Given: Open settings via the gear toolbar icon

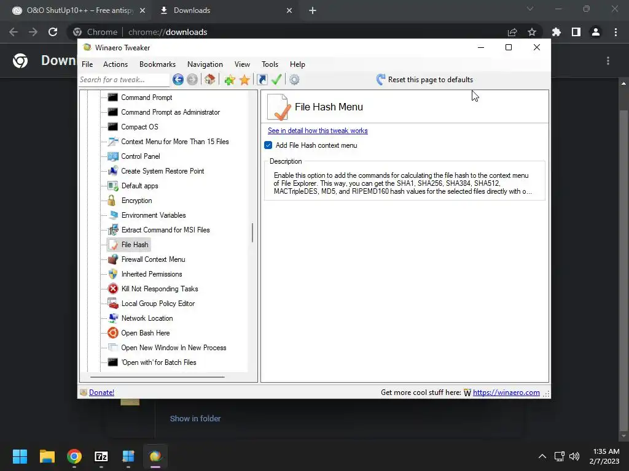Looking at the screenshot, I should (x=294, y=80).
